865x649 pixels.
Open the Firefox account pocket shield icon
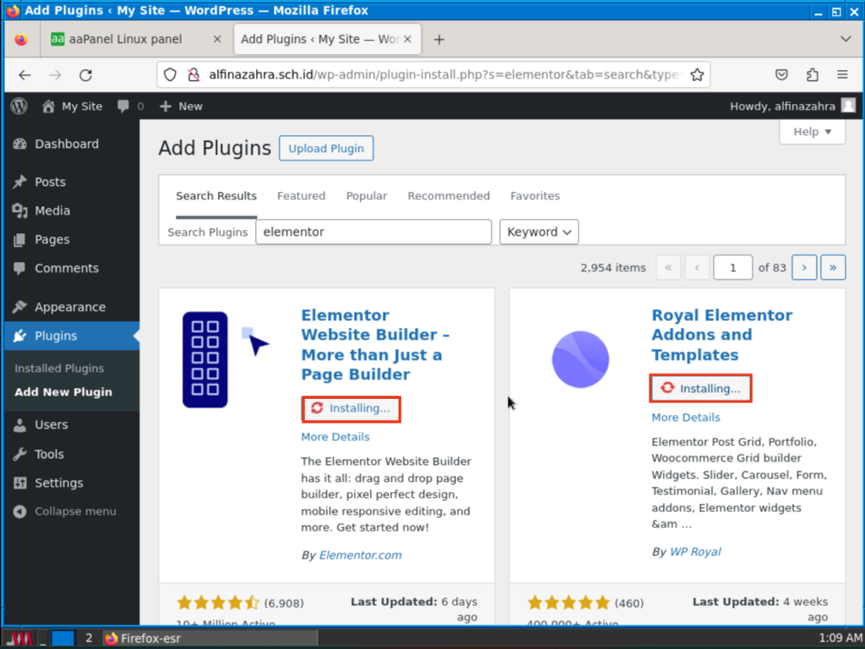pyautogui.click(x=782, y=75)
